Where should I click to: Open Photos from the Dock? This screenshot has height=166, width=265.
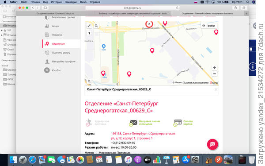80,159
